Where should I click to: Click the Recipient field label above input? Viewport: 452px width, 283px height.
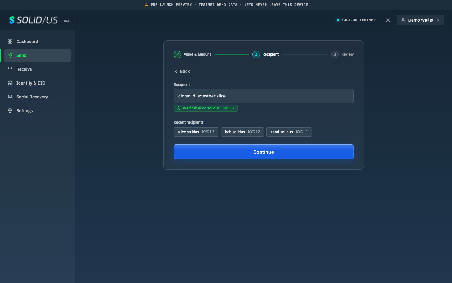[x=182, y=85]
